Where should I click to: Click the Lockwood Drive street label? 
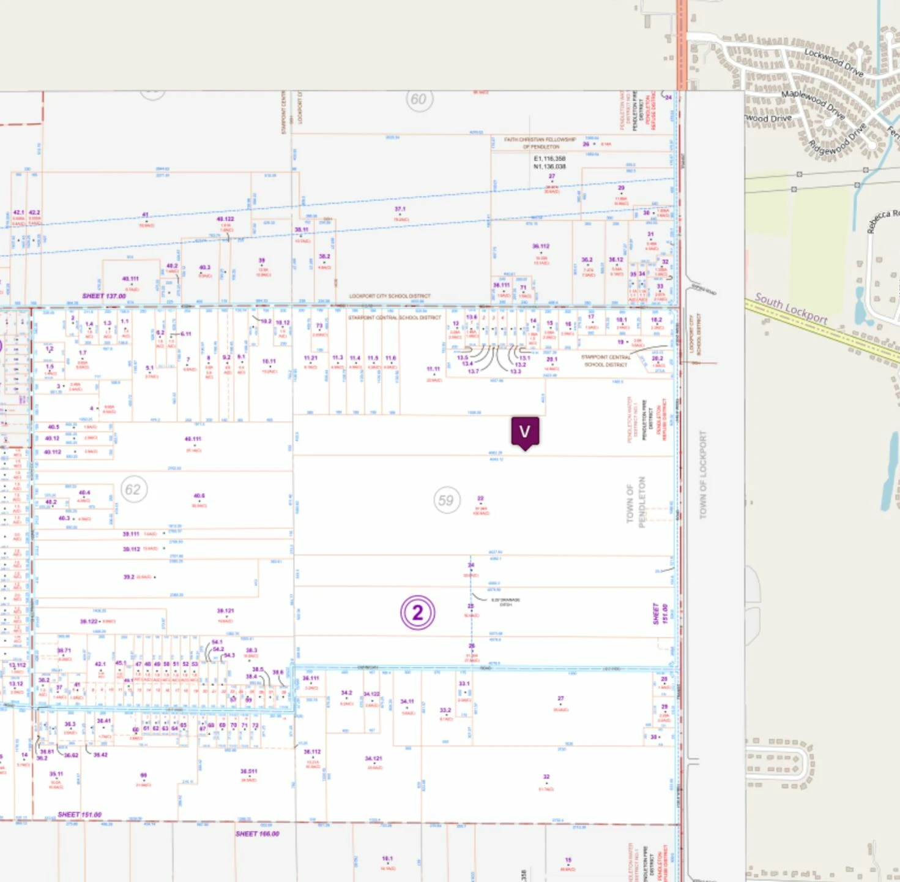click(x=833, y=62)
